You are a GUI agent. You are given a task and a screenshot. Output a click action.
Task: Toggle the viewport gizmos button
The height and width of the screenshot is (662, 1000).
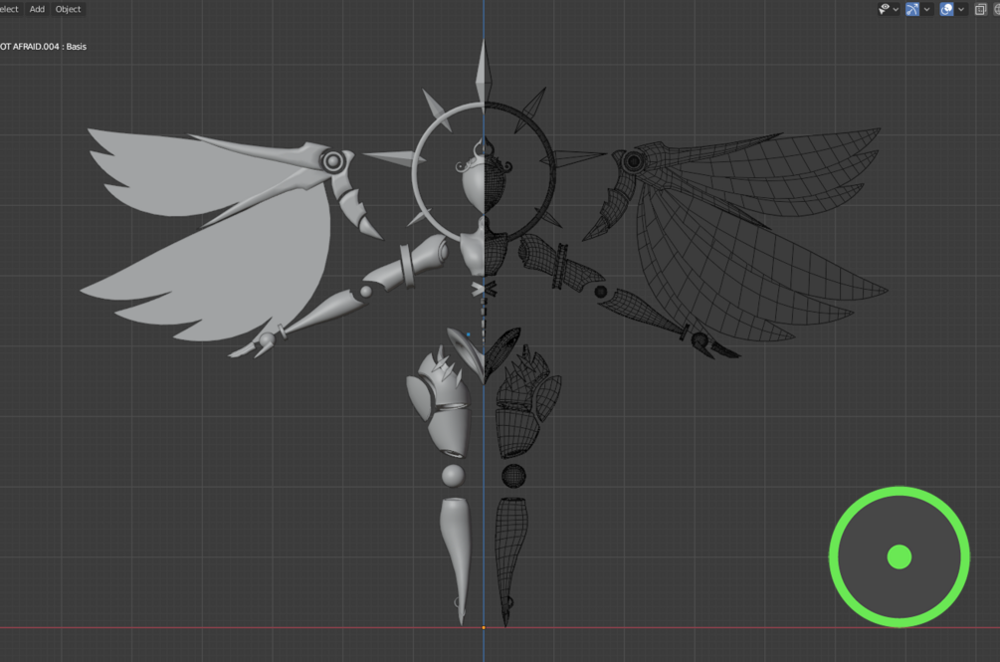coord(912,9)
